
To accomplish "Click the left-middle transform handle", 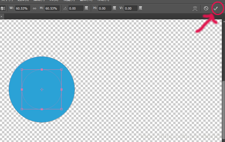I will [x=22, y=89].
